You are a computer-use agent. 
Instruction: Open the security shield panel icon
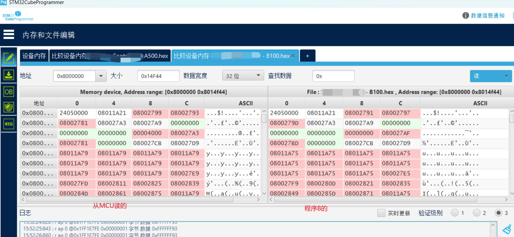pos(9,107)
